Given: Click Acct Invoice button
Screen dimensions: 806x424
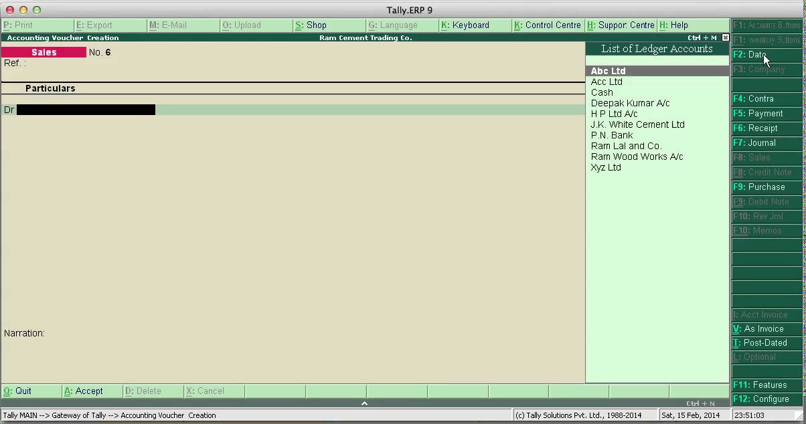Looking at the screenshot, I should click(x=767, y=315).
